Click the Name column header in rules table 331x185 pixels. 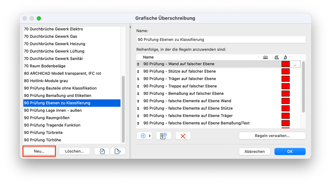148,57
